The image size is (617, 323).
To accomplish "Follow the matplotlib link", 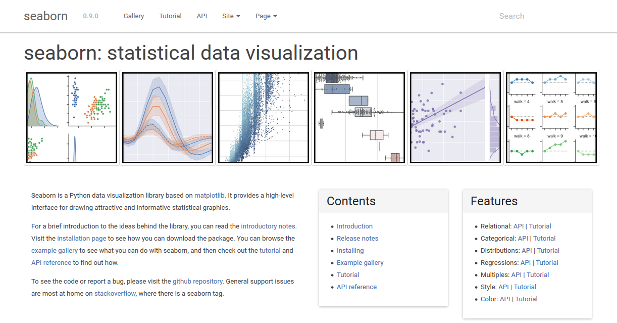I will pos(210,196).
